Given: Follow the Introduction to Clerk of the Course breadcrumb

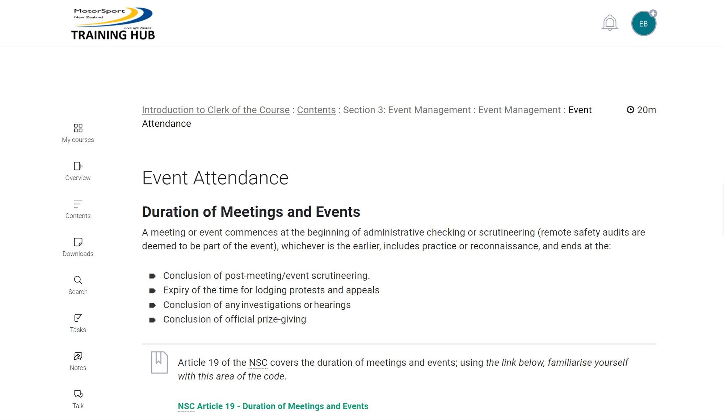Looking at the screenshot, I should coord(215,110).
